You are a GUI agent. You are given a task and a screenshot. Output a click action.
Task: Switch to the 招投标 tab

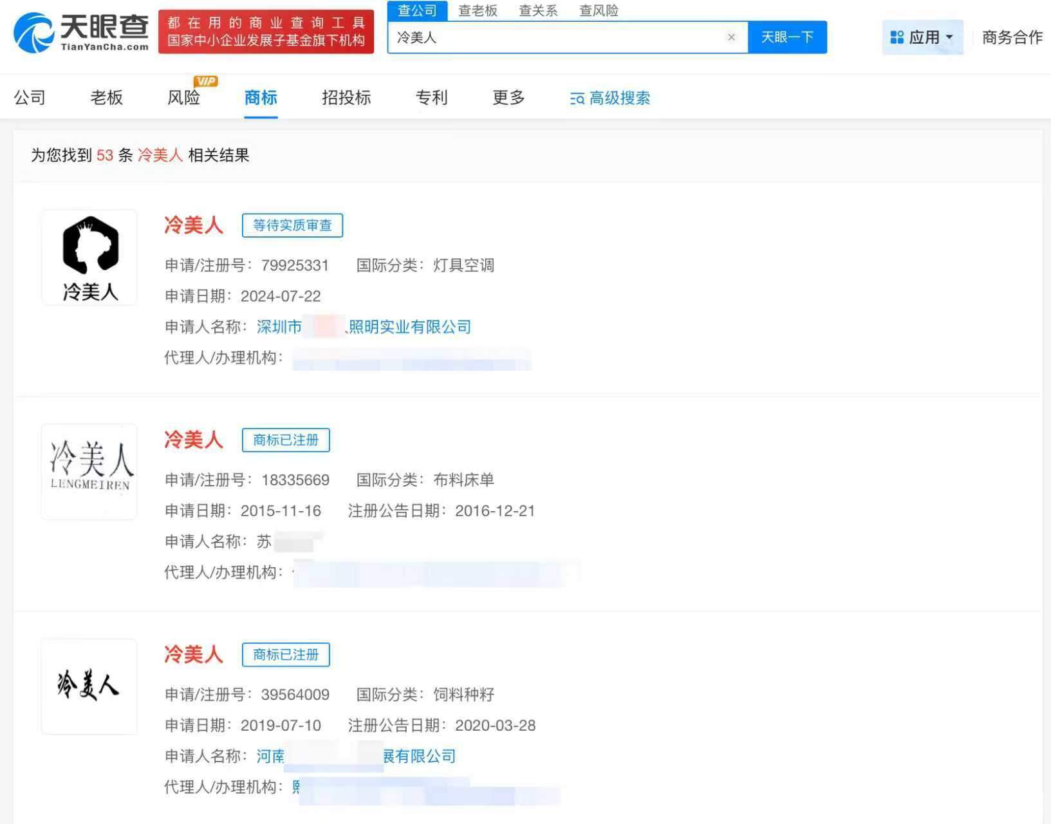tap(346, 97)
